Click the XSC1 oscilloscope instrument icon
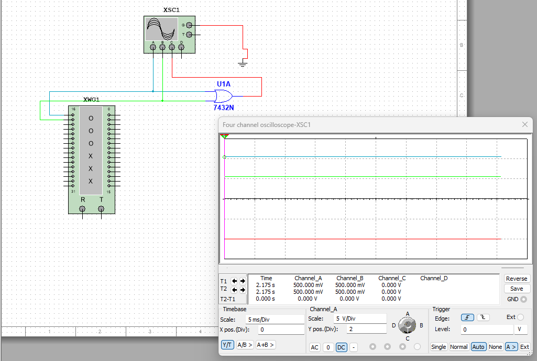Image resolution: width=537 pixels, height=361 pixels. pyautogui.click(x=170, y=35)
